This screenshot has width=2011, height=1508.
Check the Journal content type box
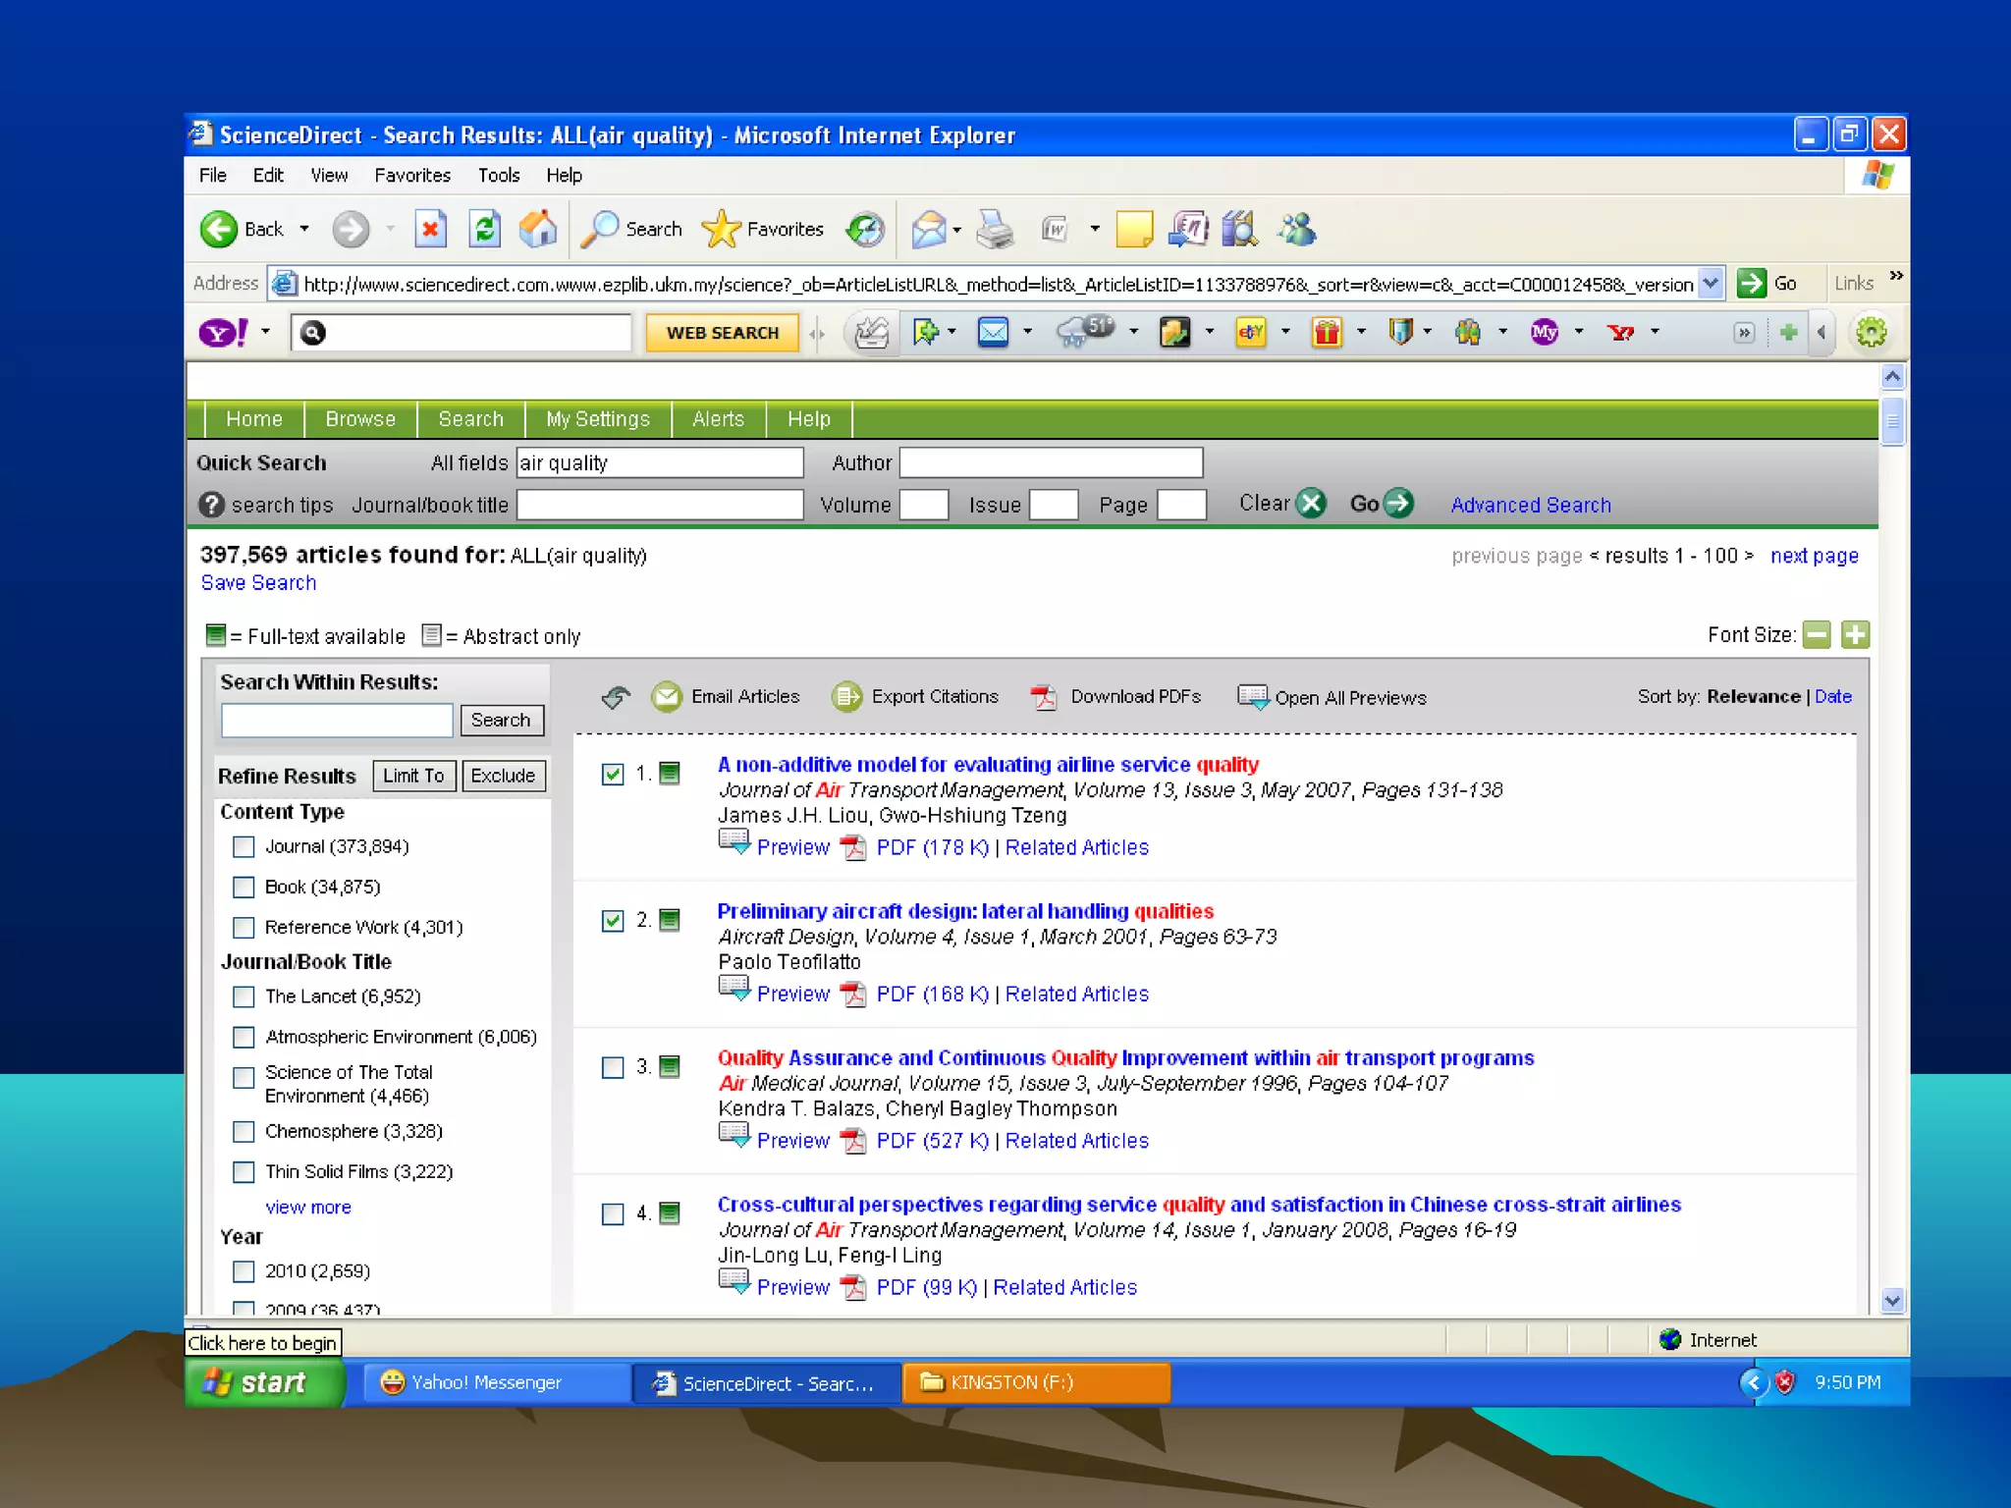coord(244,846)
